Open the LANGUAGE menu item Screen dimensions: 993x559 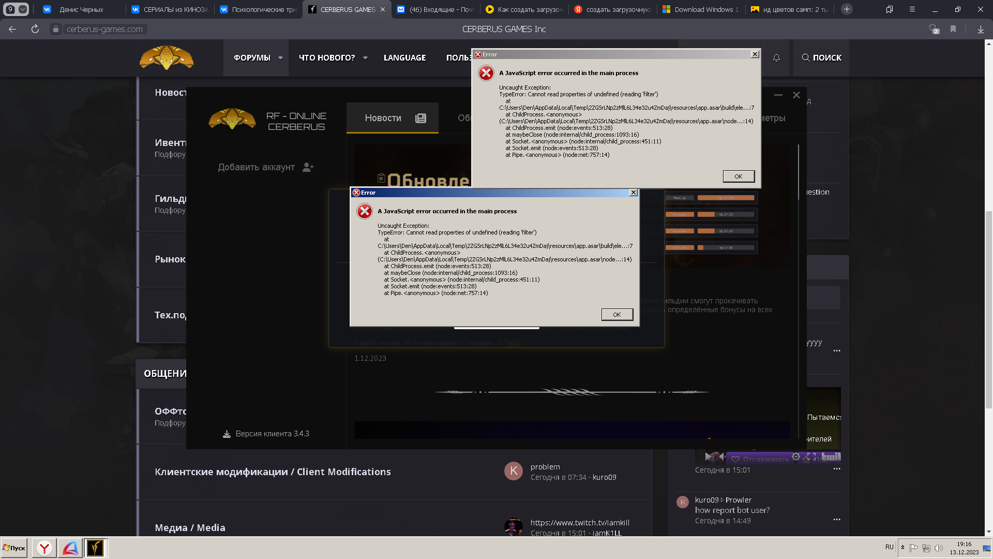pos(405,58)
